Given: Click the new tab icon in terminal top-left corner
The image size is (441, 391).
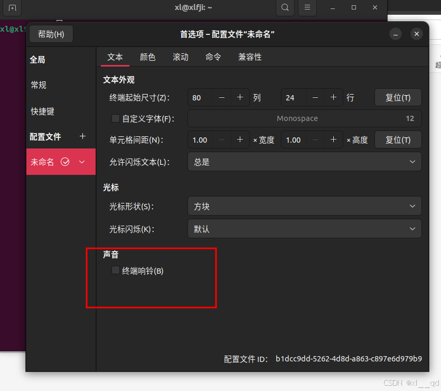Looking at the screenshot, I should pos(12,8).
